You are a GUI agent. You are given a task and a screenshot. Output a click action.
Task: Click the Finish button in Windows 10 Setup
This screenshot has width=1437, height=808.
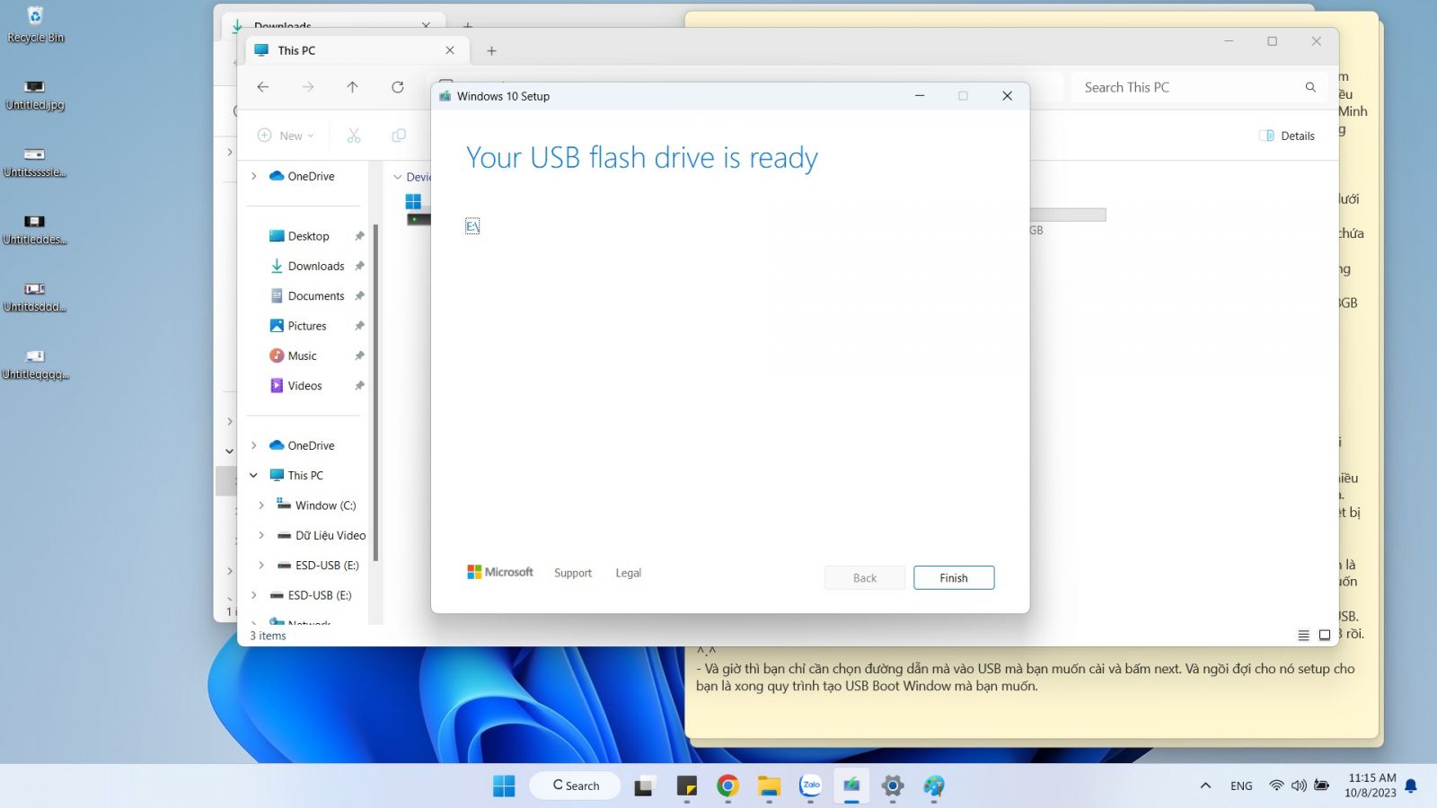click(954, 578)
